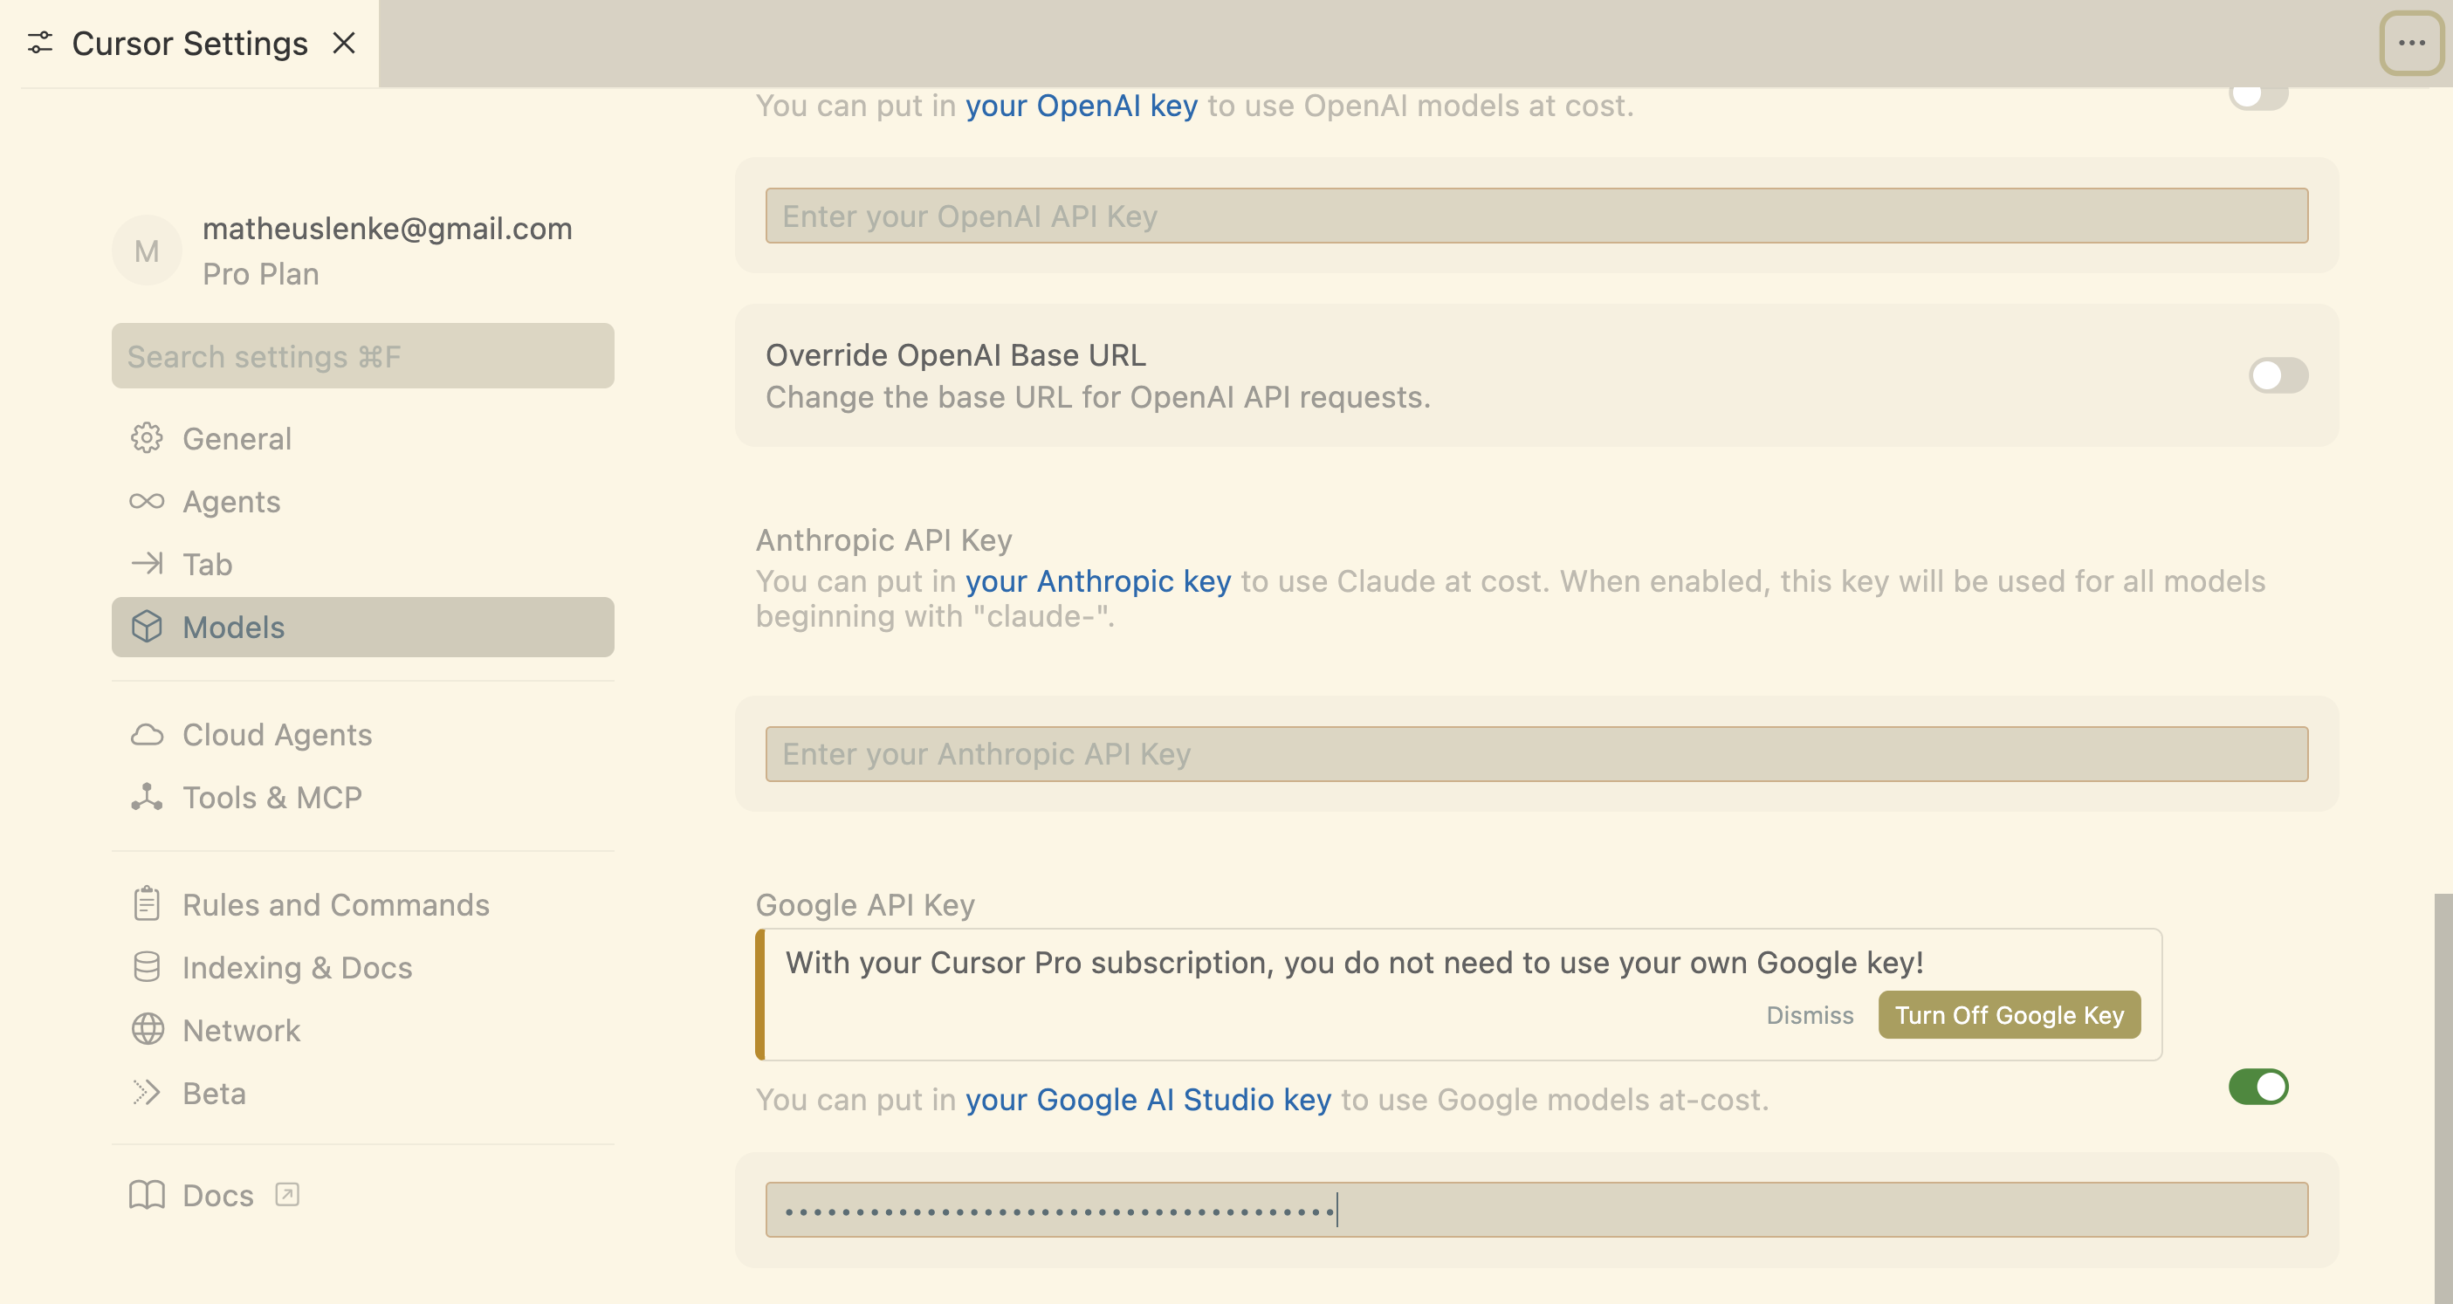2453x1304 pixels.
Task: Open Docs via external link icon
Action: (x=287, y=1194)
